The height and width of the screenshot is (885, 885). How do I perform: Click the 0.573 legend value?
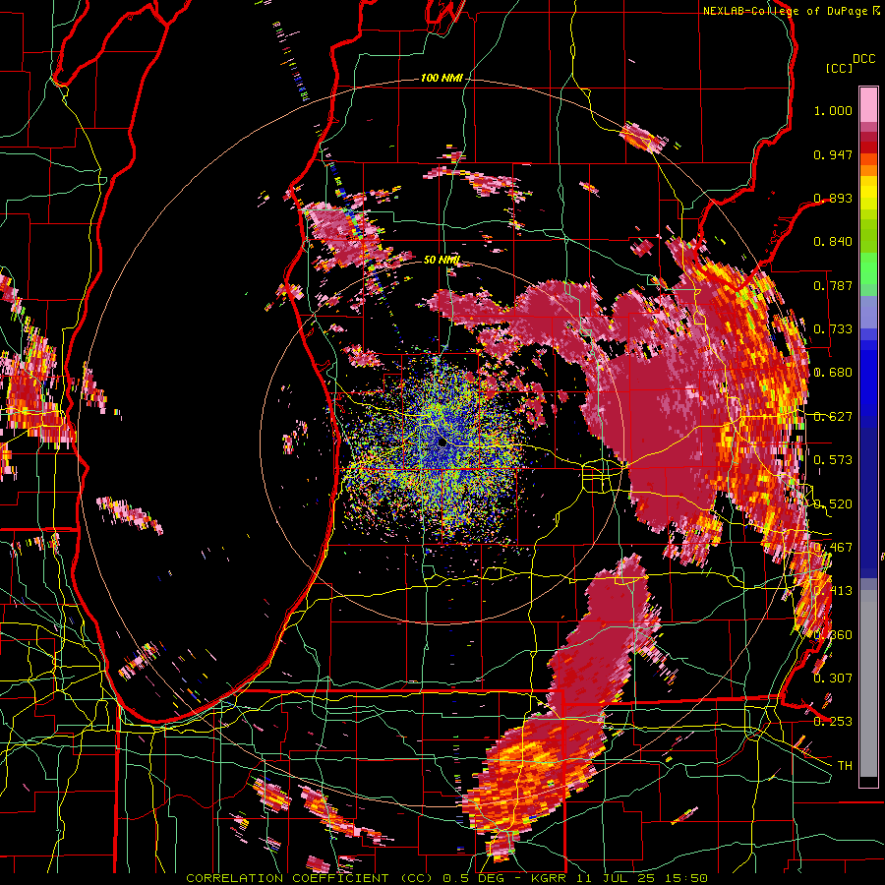coord(833,460)
